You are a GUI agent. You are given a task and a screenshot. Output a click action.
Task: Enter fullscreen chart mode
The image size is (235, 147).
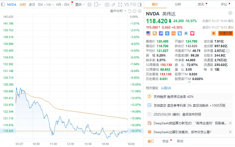point(120,5)
